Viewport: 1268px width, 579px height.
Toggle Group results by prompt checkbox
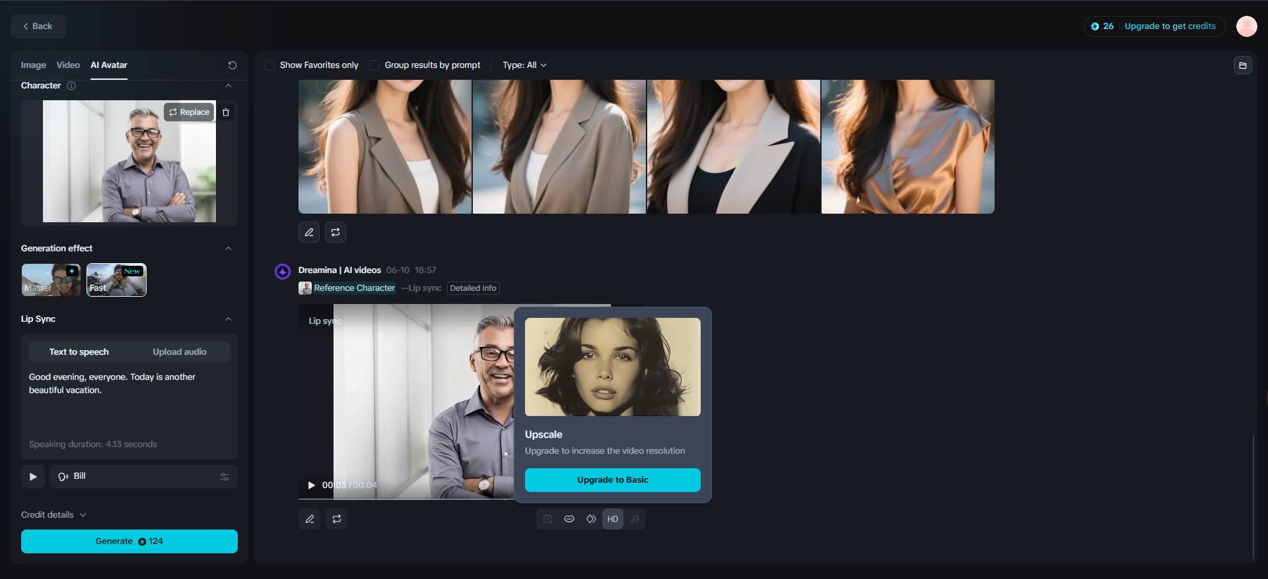pyautogui.click(x=374, y=65)
